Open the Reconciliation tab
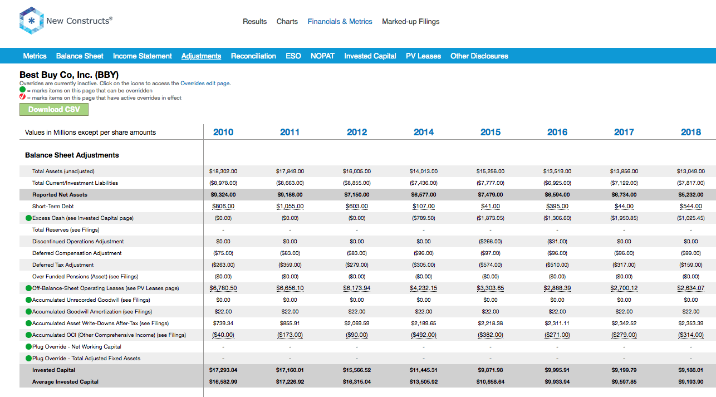This screenshot has height=397, width=716. (x=253, y=56)
